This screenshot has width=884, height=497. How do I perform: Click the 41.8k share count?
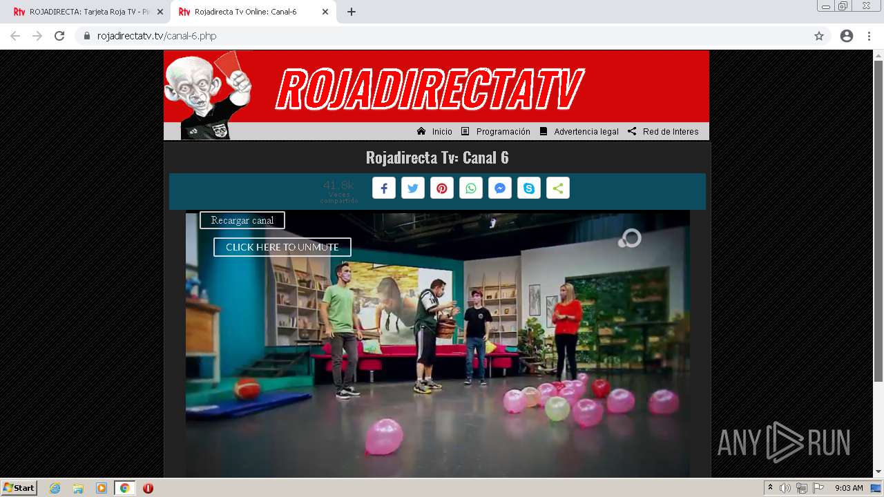[338, 185]
